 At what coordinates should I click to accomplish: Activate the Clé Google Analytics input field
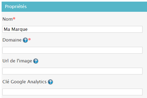[72, 92]
